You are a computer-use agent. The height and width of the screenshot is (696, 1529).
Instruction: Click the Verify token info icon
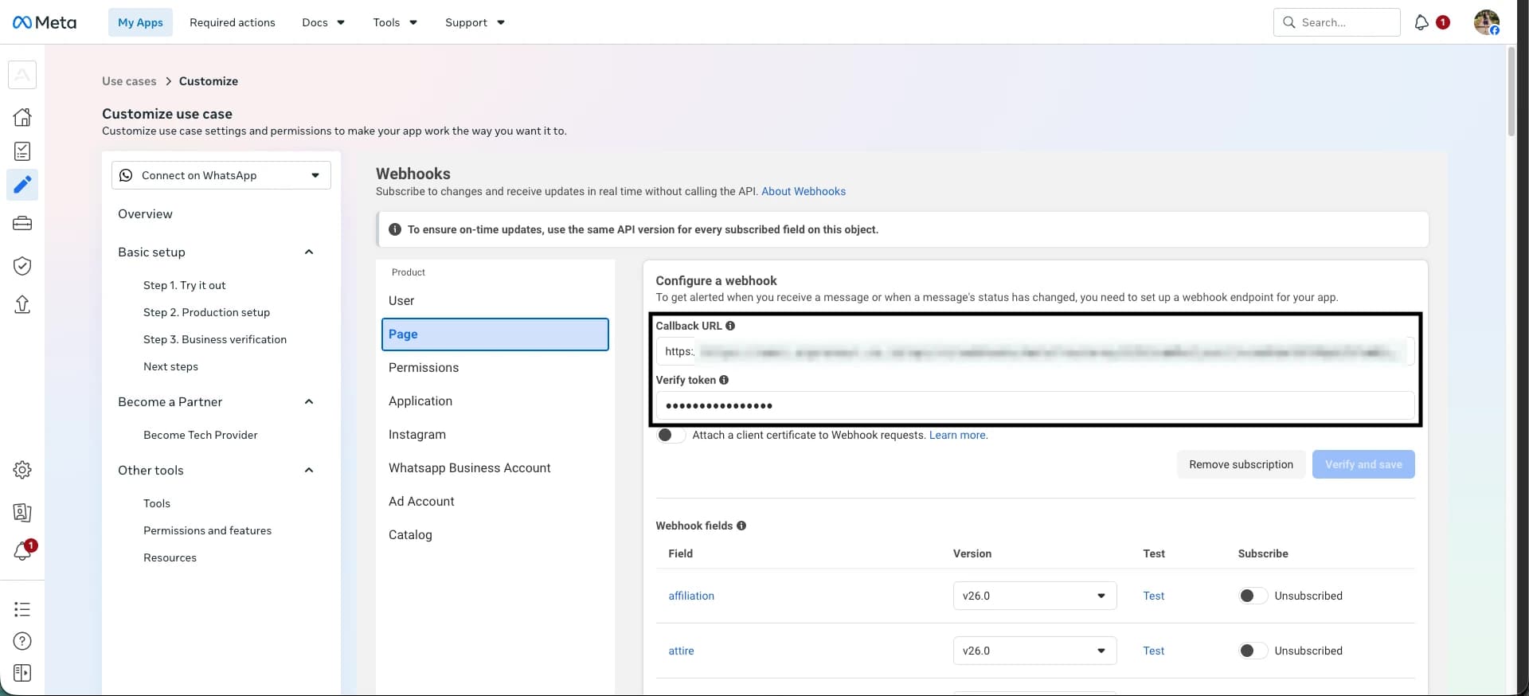724,380
